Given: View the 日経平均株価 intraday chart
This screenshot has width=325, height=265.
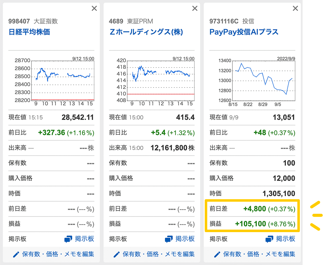Looking at the screenshot, I should [54, 82].
